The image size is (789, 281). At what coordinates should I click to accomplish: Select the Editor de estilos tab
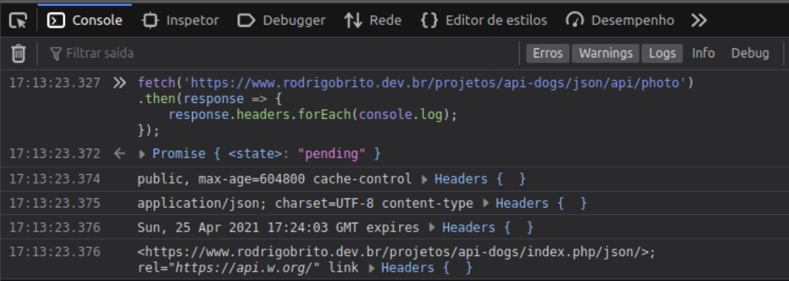coord(484,20)
